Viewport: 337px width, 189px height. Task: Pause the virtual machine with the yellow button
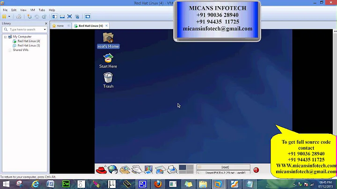4,16
